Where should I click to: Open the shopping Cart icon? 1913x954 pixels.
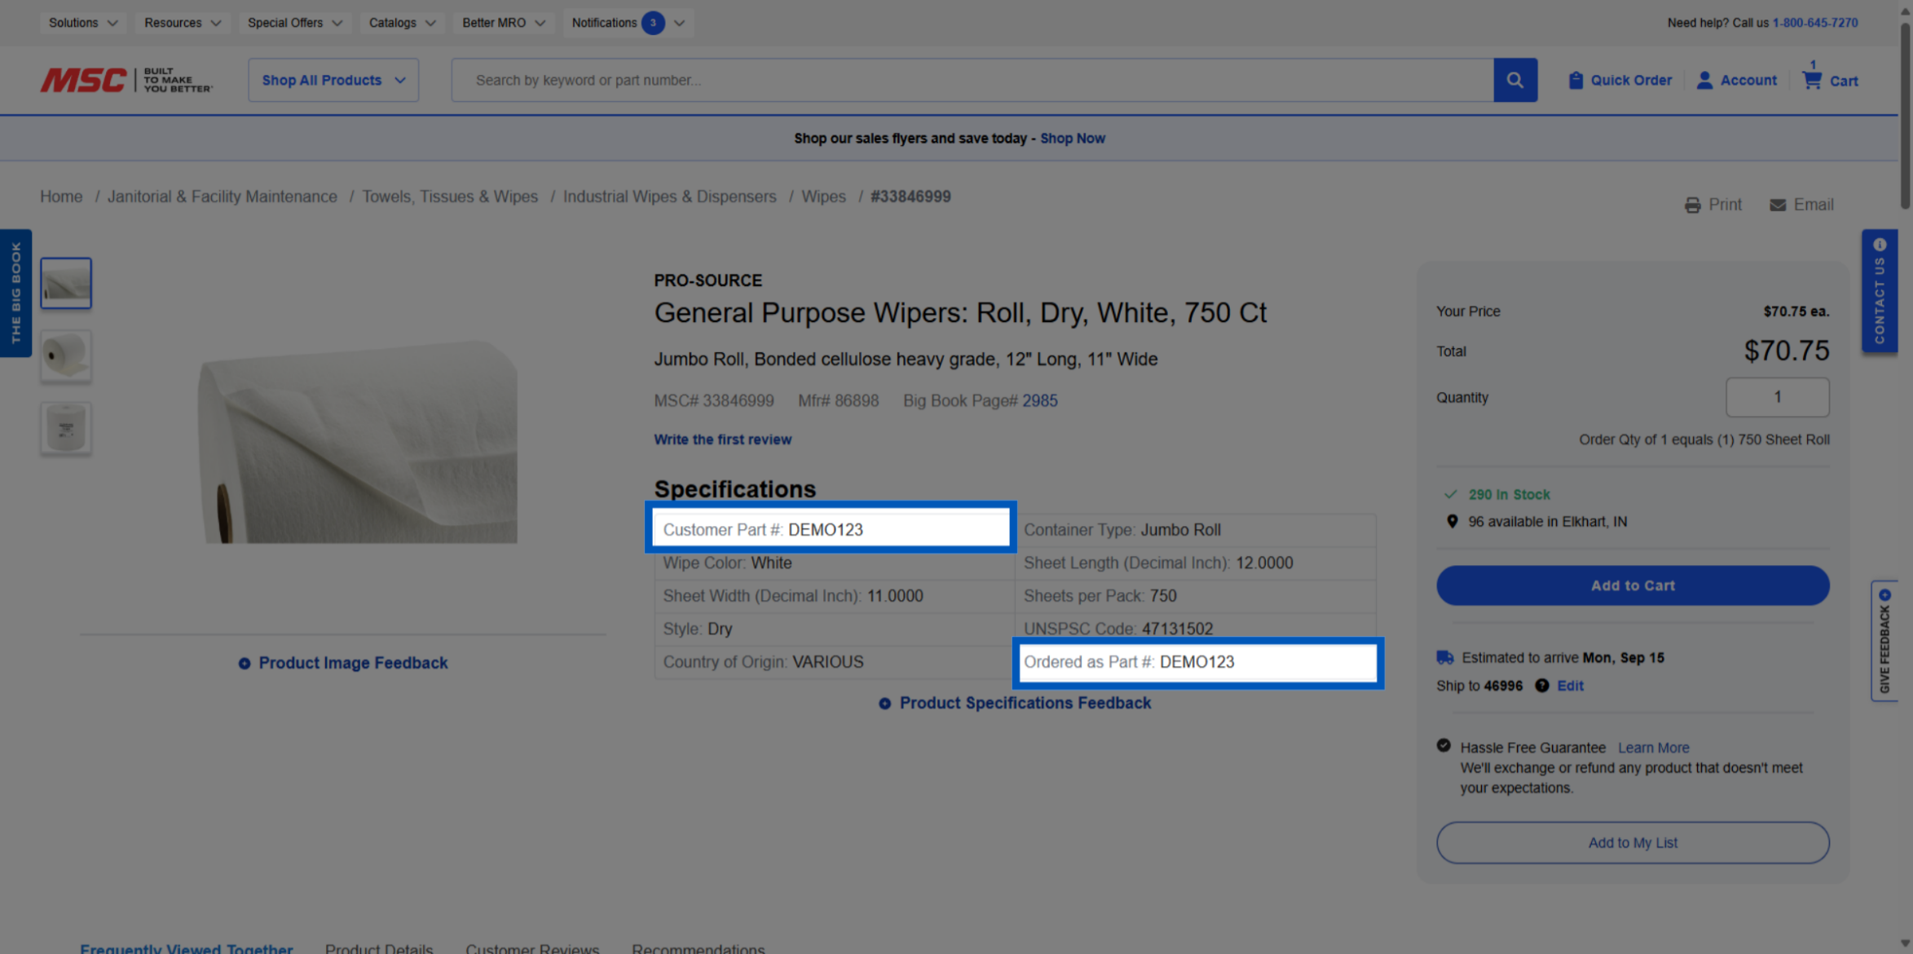pos(1811,80)
